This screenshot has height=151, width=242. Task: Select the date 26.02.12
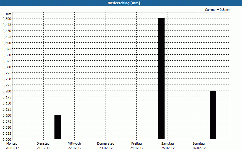pyautogui.click(x=199, y=148)
